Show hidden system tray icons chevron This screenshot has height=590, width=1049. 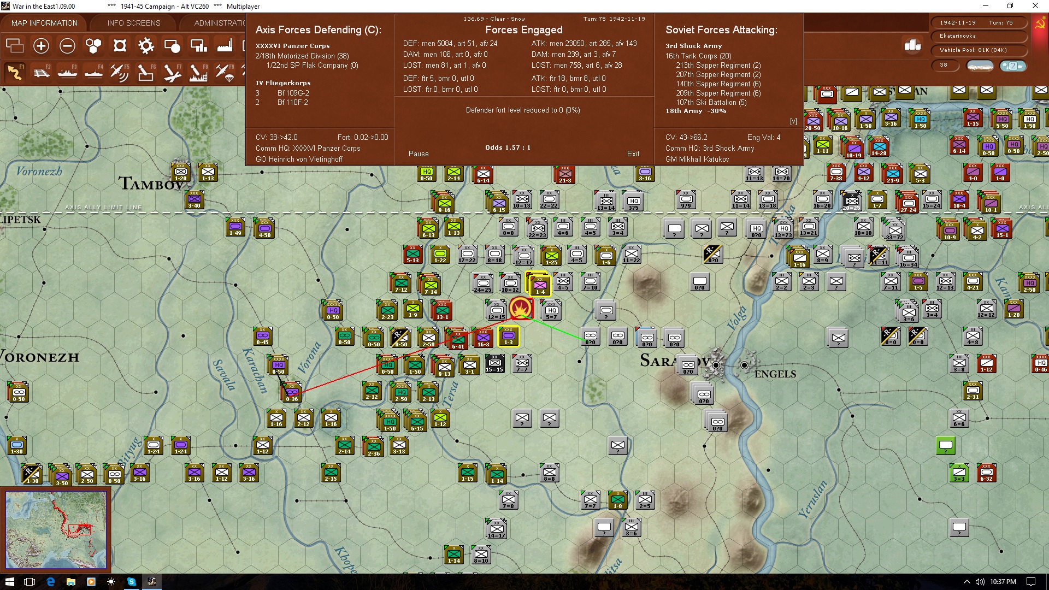point(967,582)
